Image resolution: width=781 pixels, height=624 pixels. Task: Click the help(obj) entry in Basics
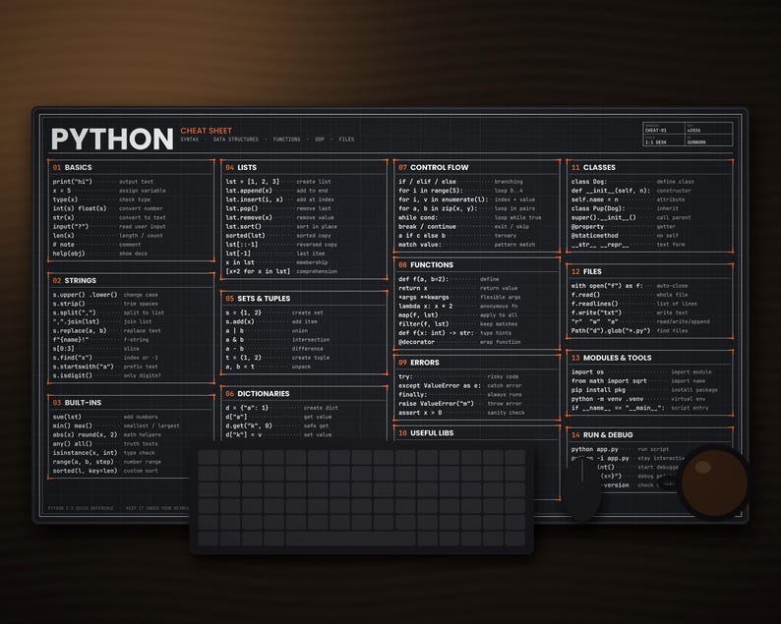point(69,254)
